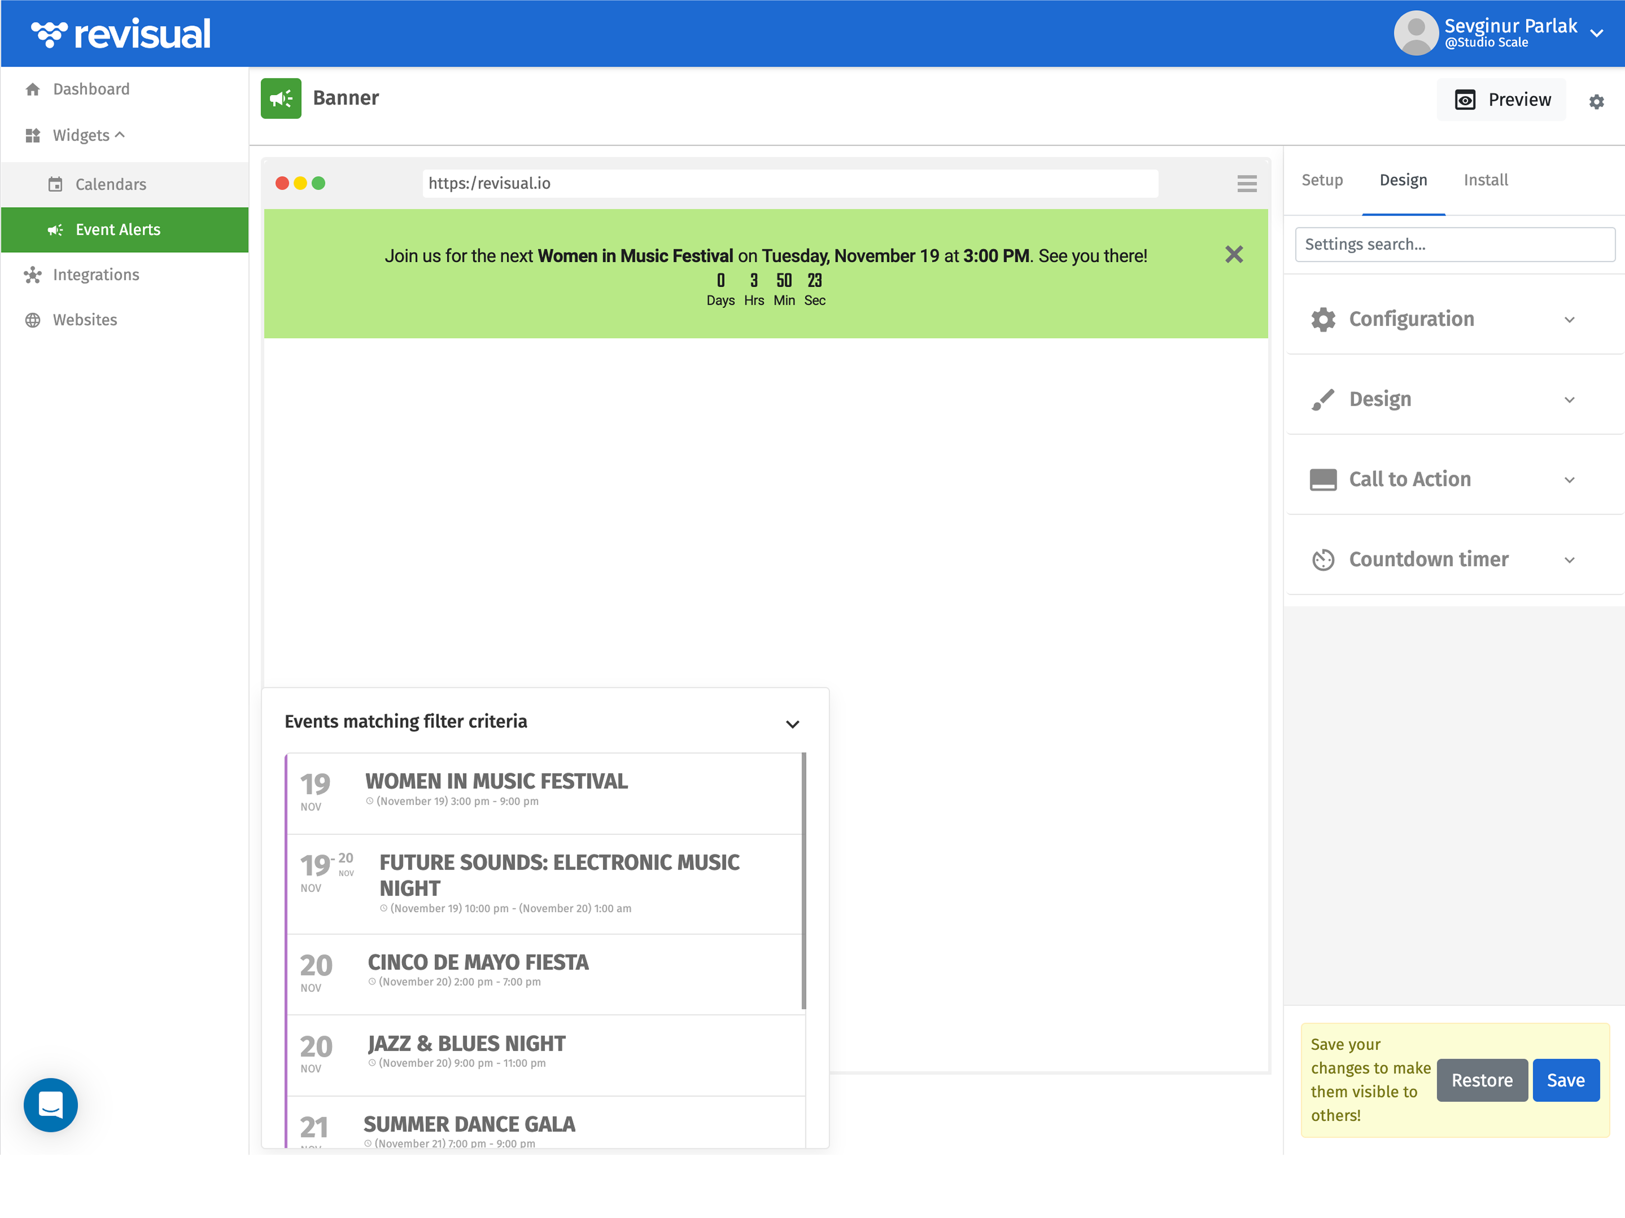Click the mock browser hamburger menu icon
Viewport: 1625px width, 1218px height.
(1247, 184)
